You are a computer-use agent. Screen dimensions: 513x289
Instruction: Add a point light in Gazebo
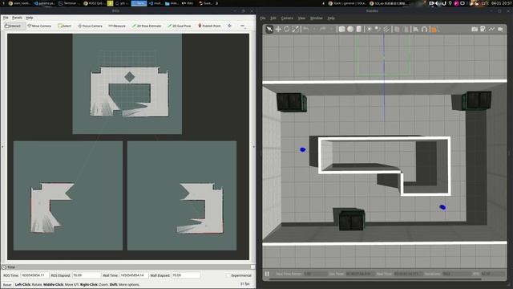pos(369,29)
